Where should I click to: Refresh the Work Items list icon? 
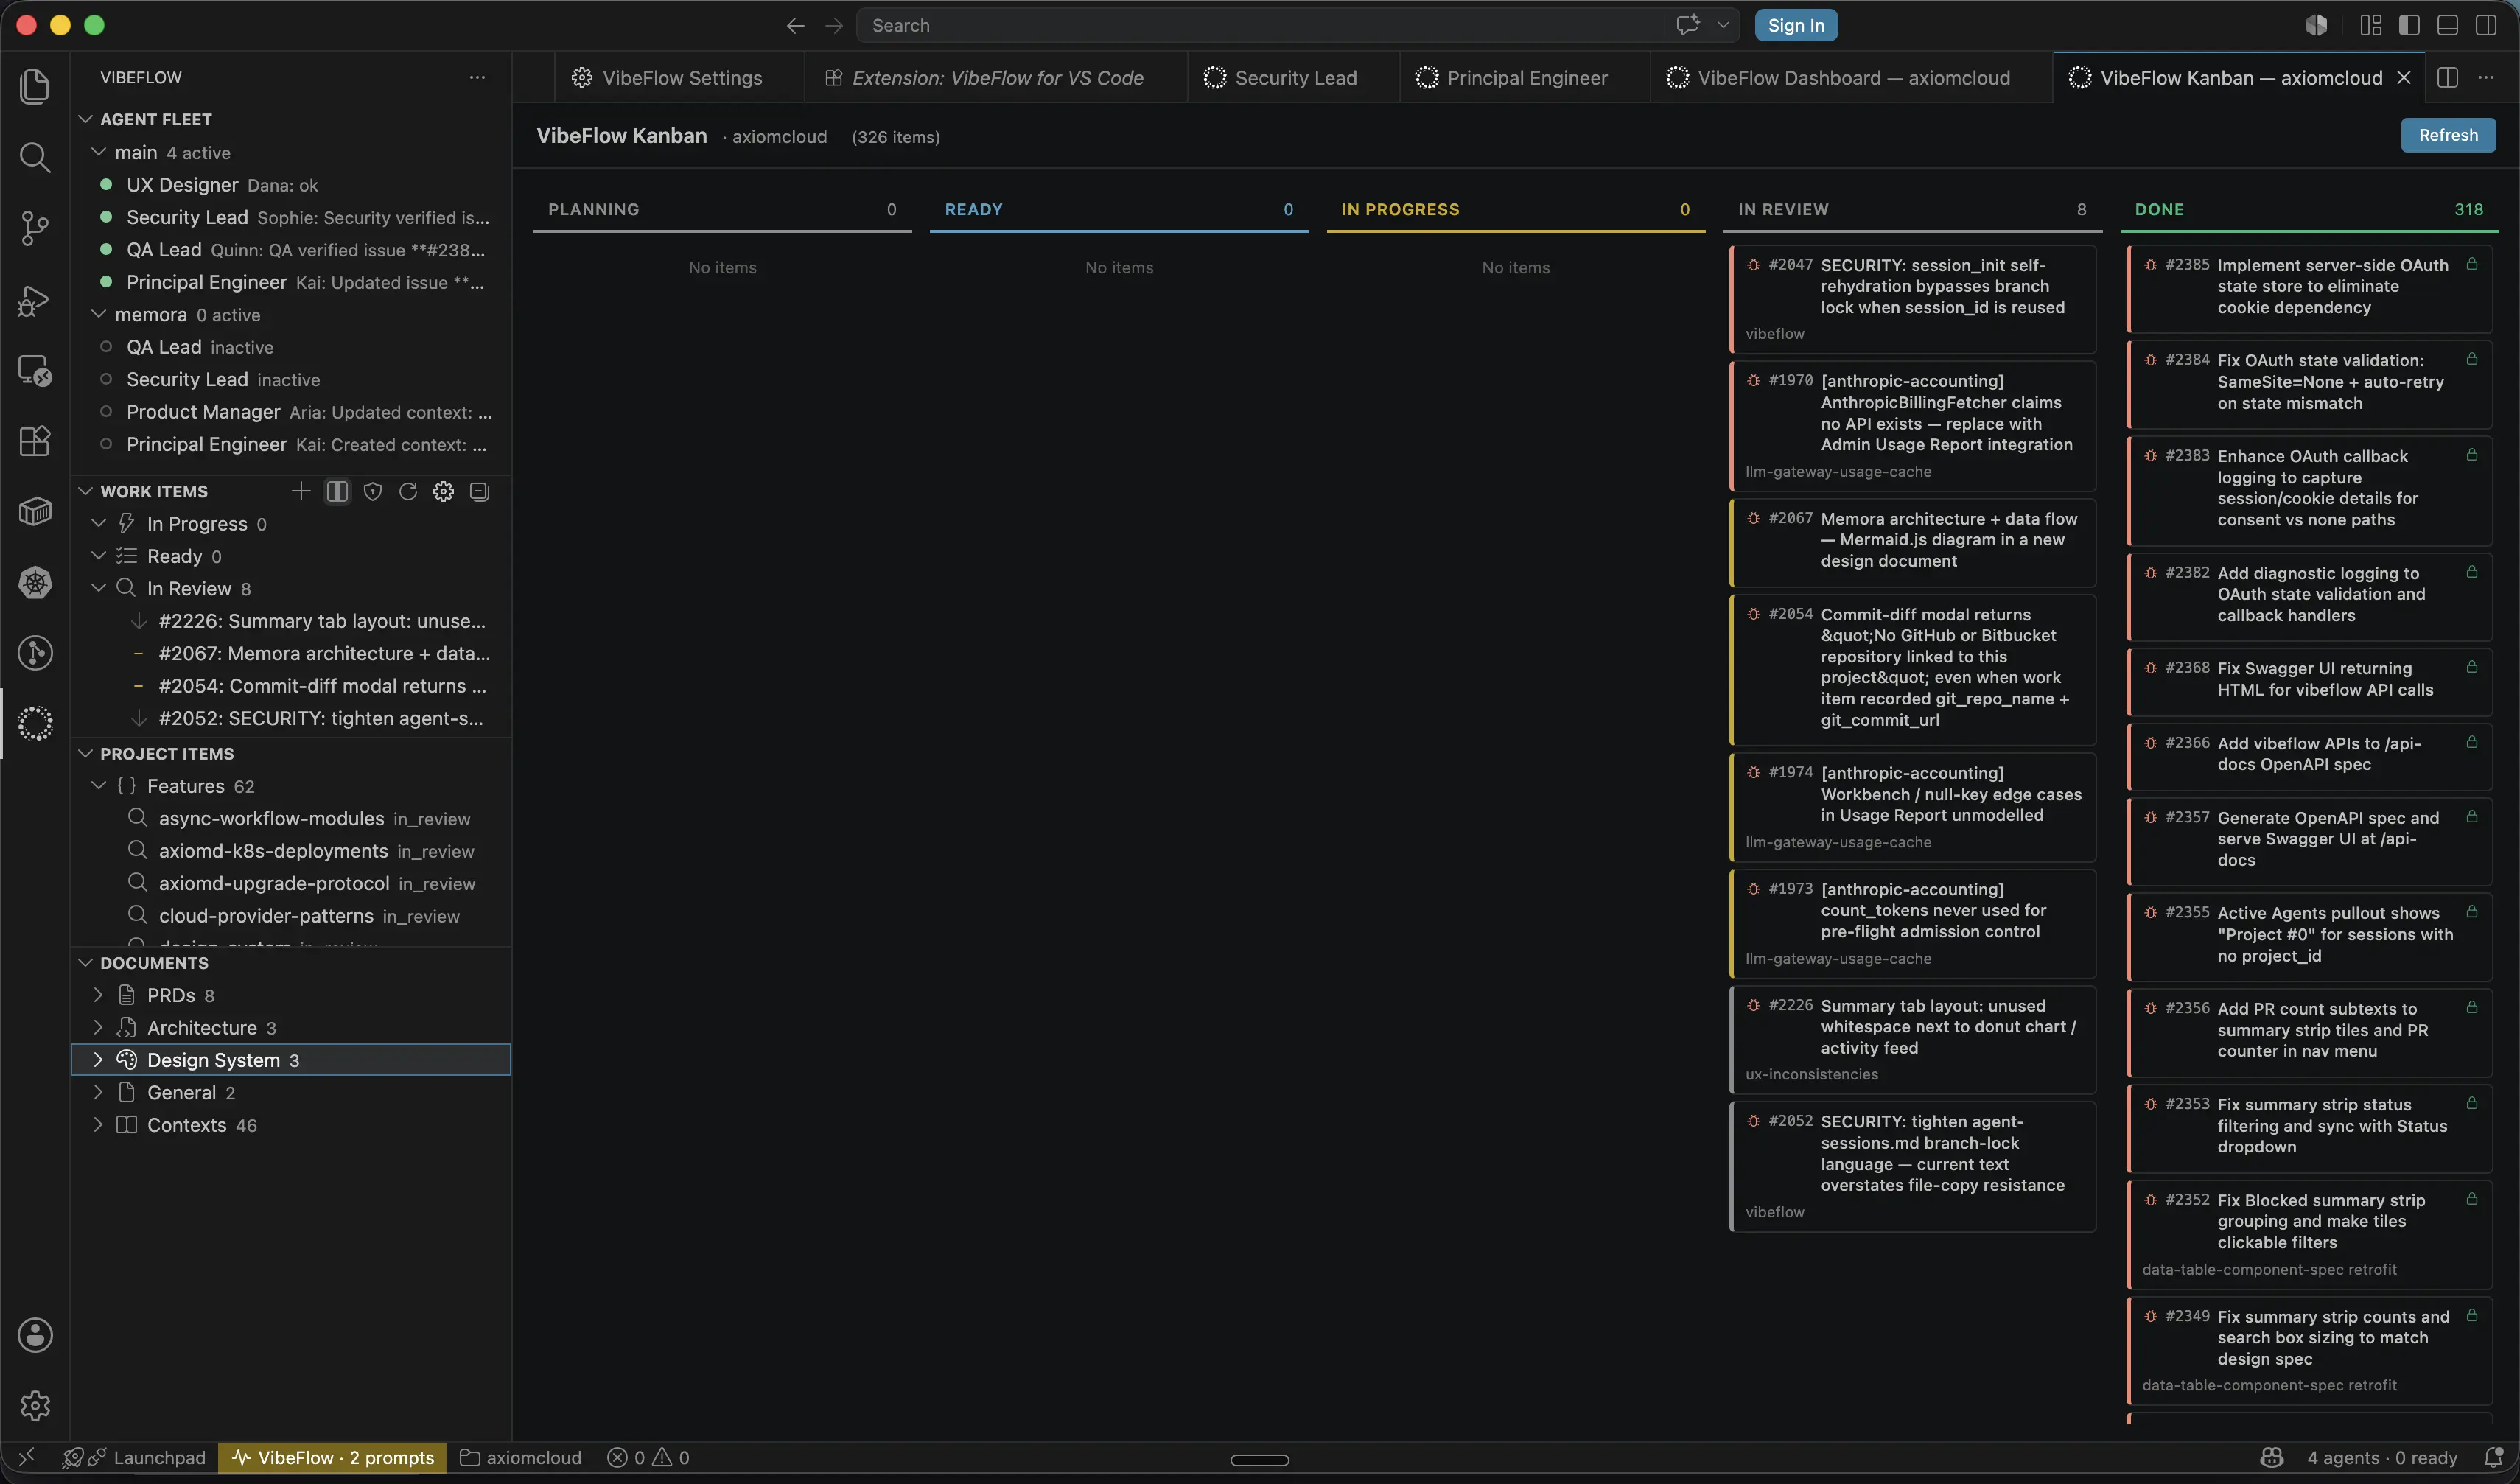[x=408, y=491]
